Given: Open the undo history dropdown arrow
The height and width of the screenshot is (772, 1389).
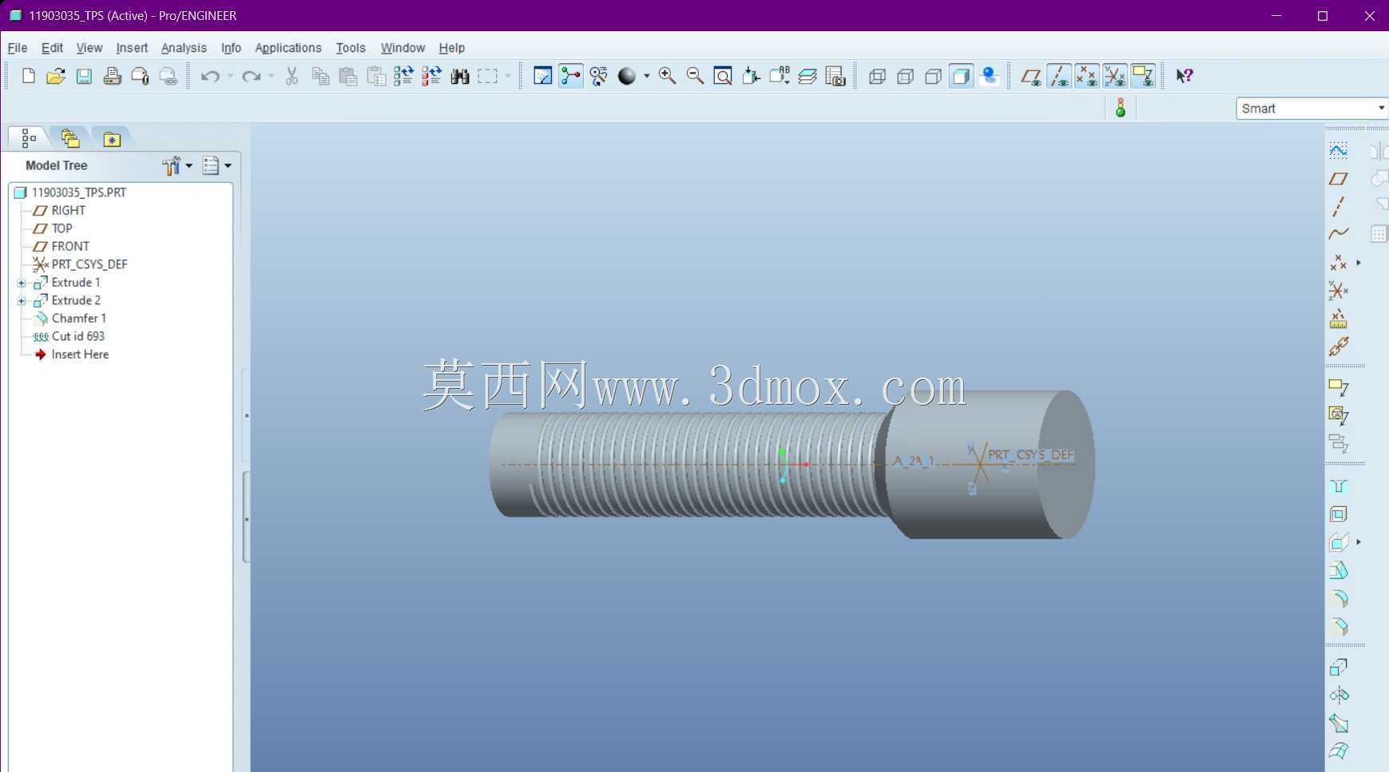Looking at the screenshot, I should tap(230, 76).
